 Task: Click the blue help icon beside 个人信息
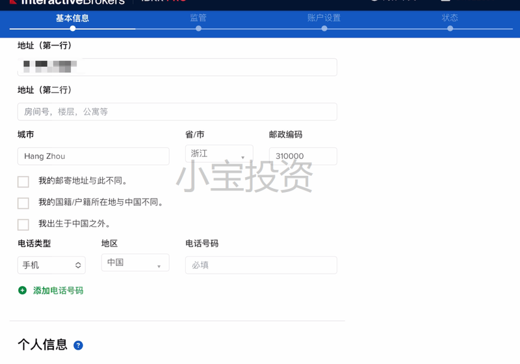click(79, 345)
